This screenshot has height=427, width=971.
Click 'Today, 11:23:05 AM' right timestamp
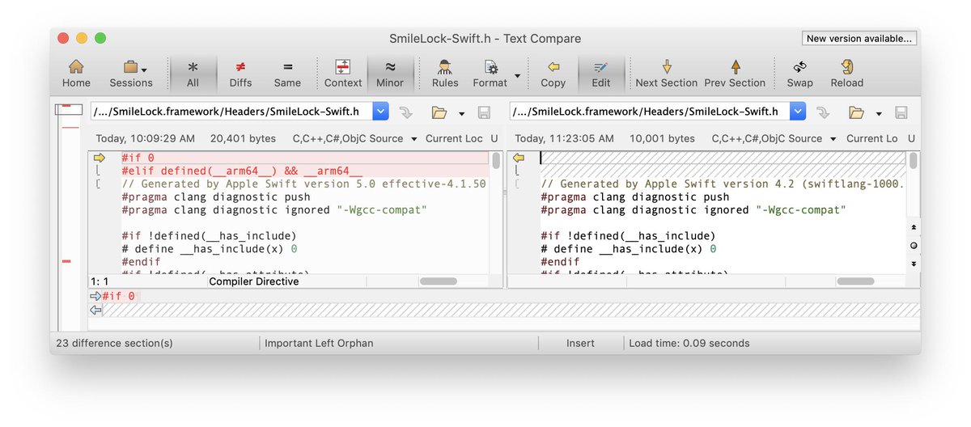[563, 138]
